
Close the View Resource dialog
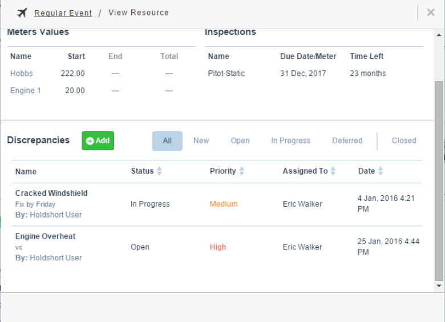coord(431,13)
